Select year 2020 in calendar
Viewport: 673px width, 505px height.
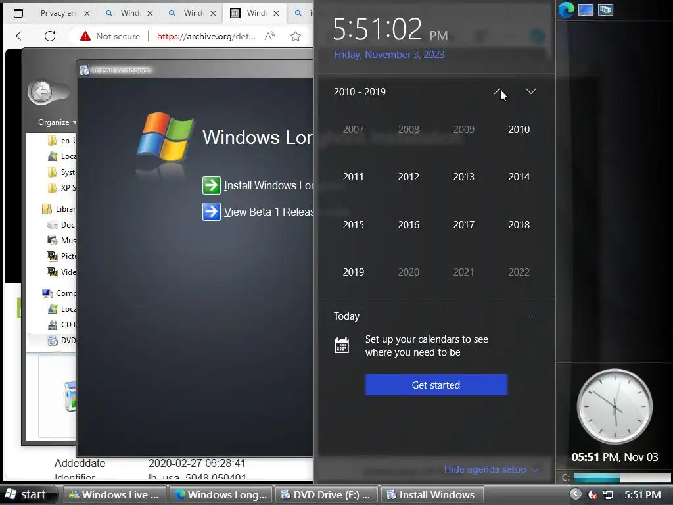pos(409,272)
